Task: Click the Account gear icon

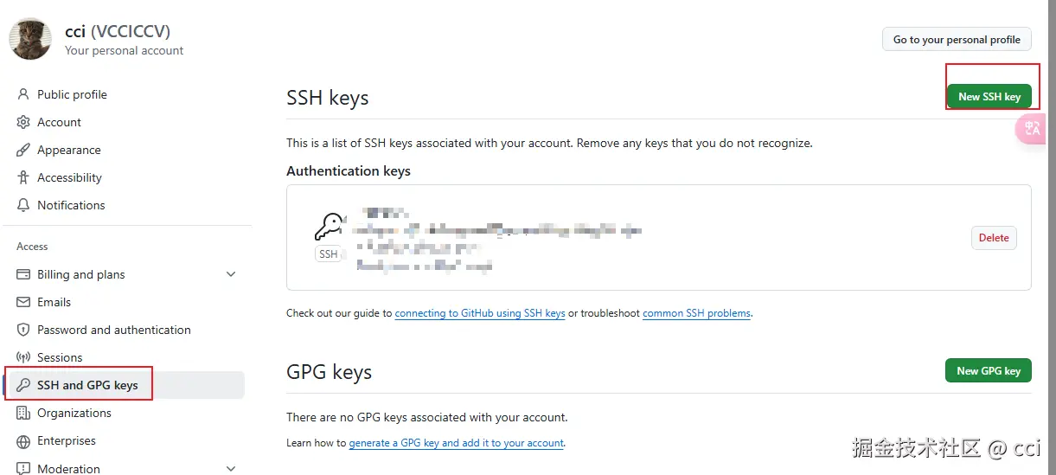Action: click(x=23, y=122)
